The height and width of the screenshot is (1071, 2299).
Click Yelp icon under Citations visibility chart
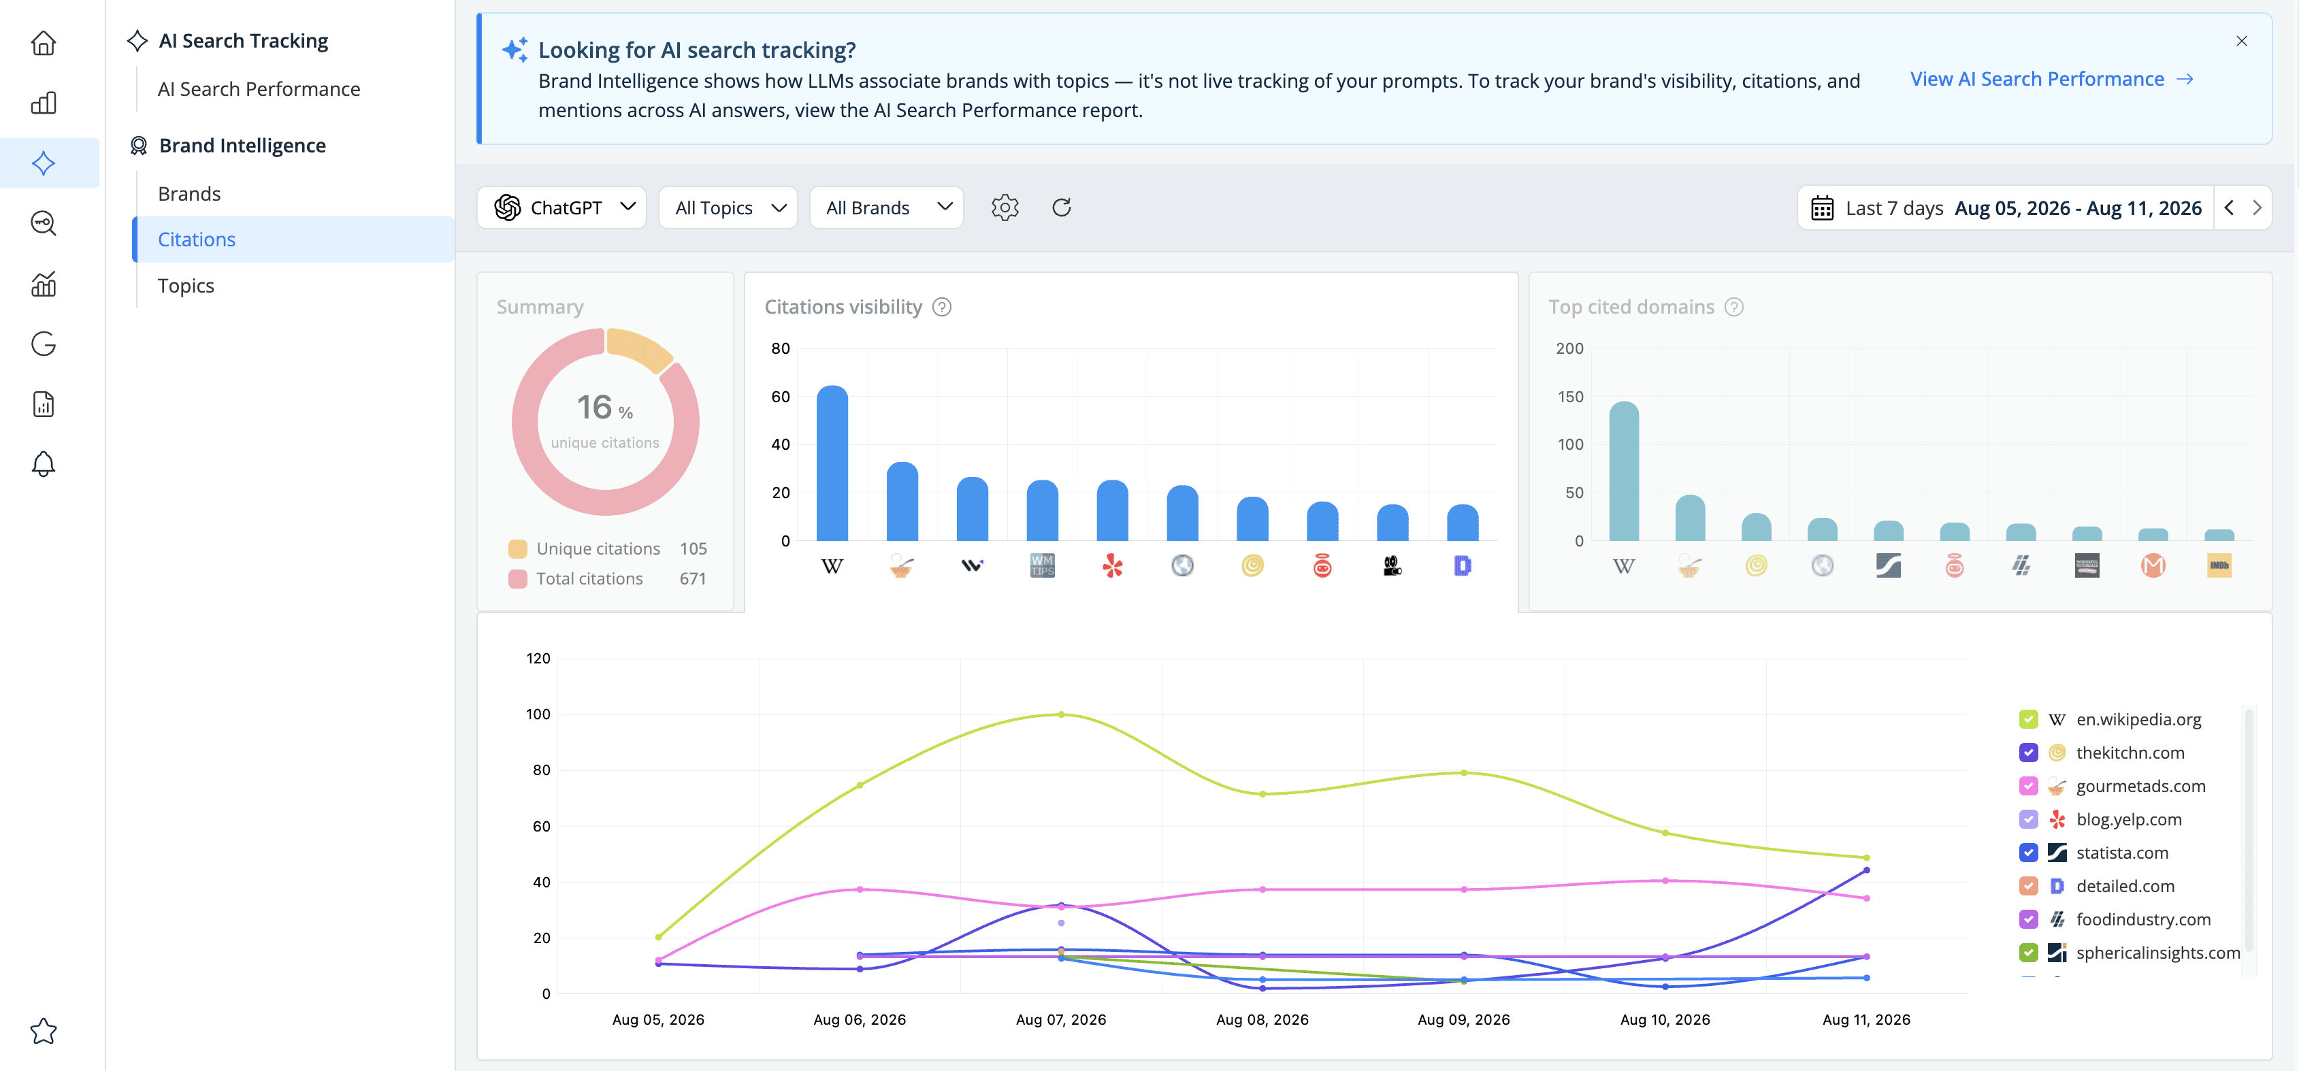(x=1112, y=566)
